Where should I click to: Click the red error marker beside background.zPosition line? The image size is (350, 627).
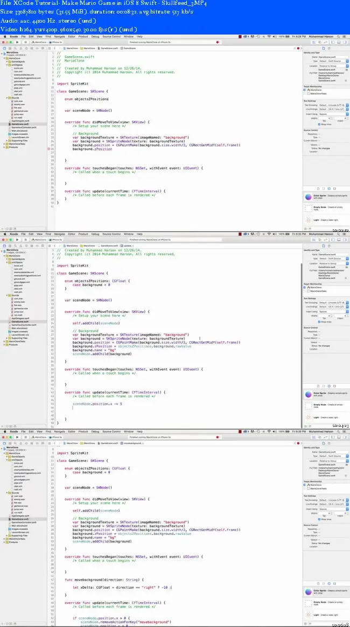point(49,149)
